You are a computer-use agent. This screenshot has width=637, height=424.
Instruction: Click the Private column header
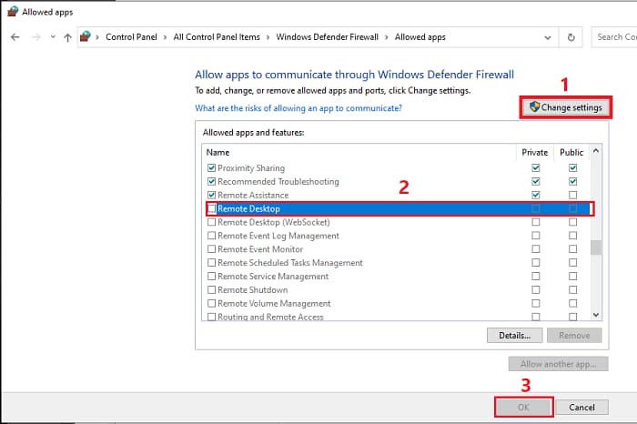pyautogui.click(x=535, y=152)
